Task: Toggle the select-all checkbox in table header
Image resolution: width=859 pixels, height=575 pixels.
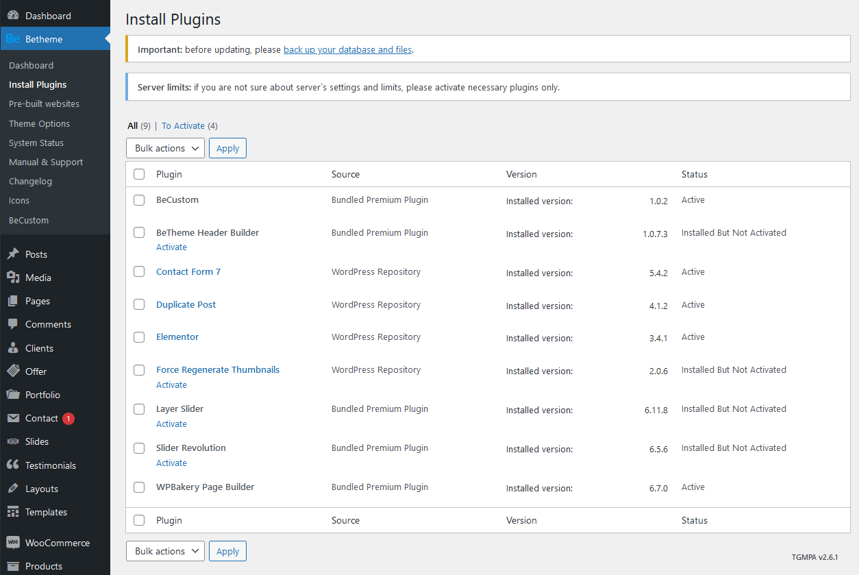Action: pos(139,174)
